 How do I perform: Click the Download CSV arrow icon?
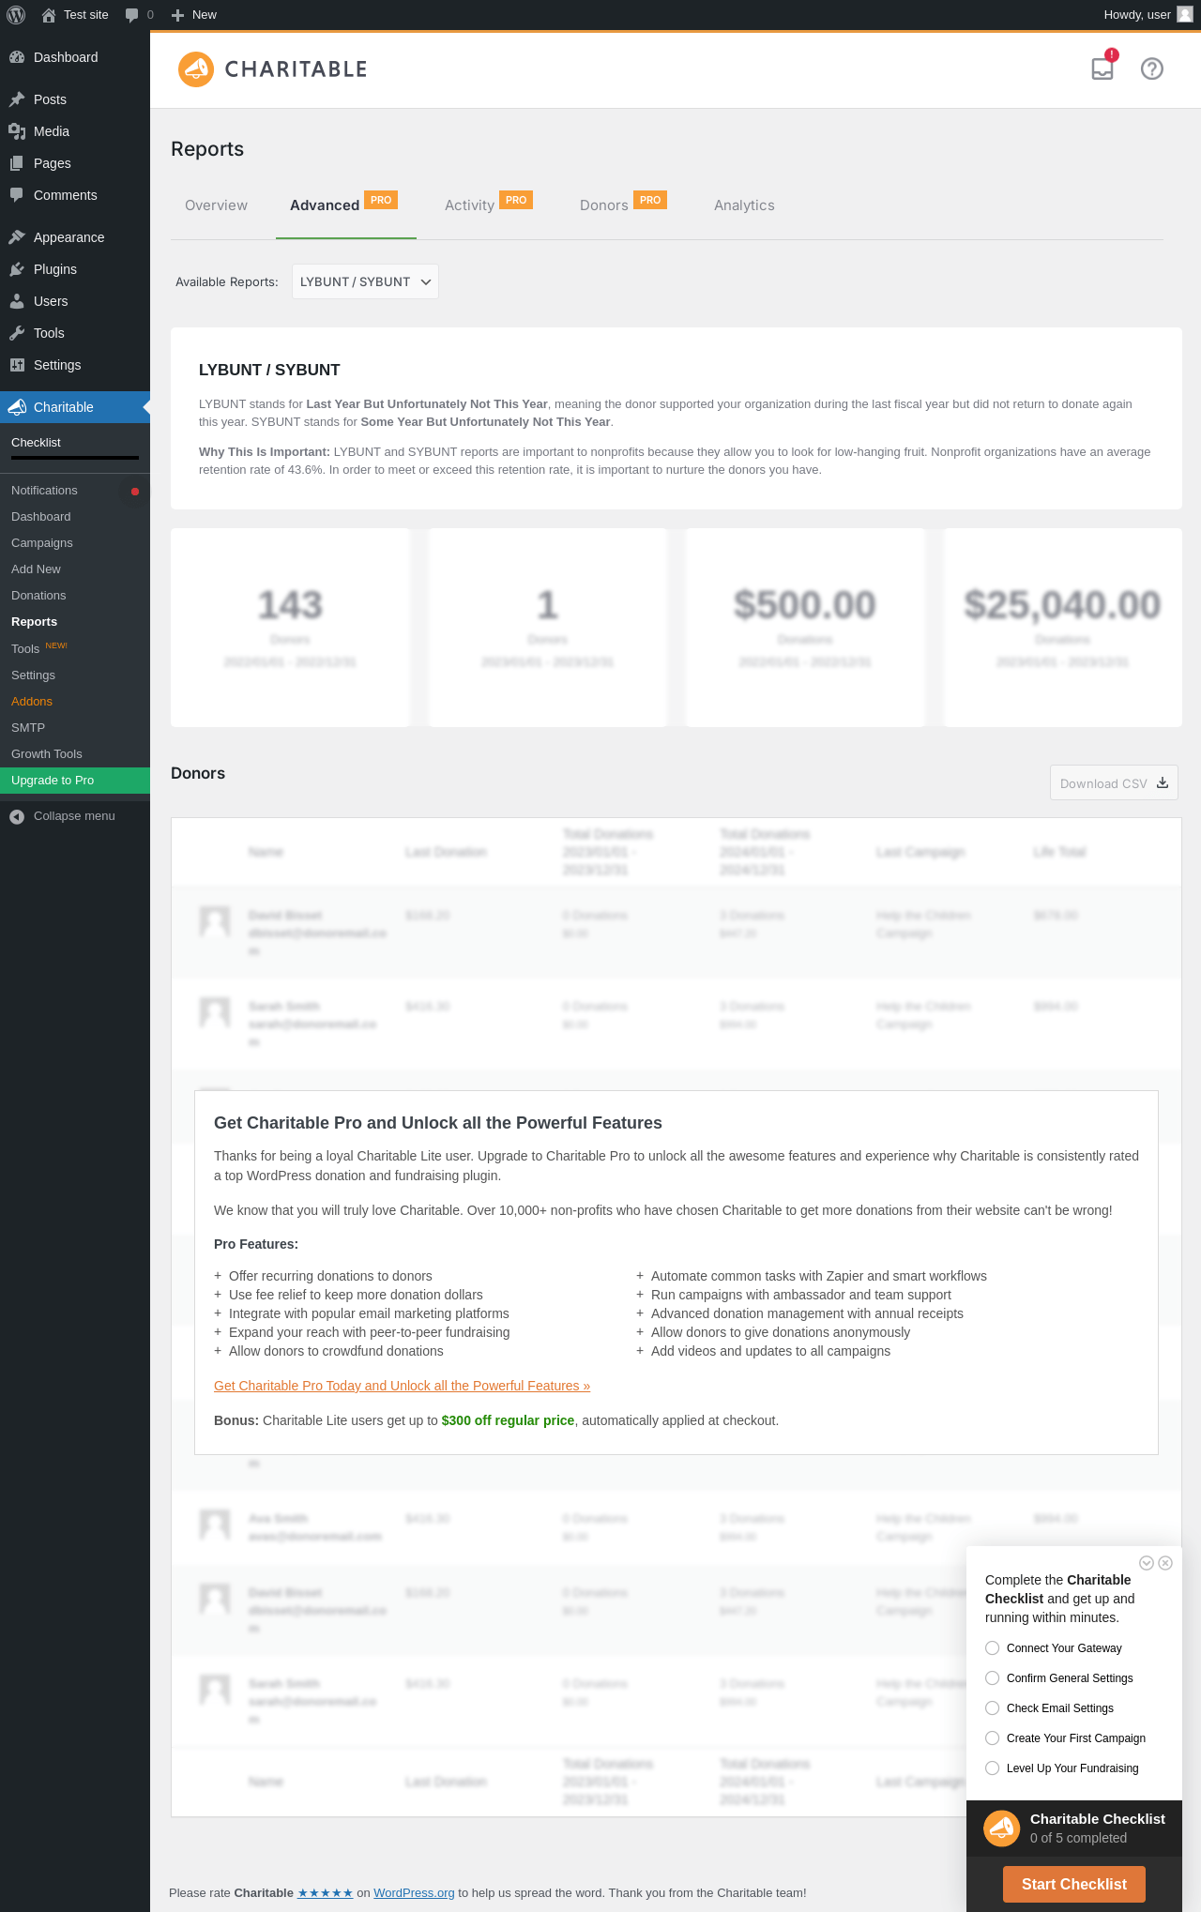coord(1163,782)
